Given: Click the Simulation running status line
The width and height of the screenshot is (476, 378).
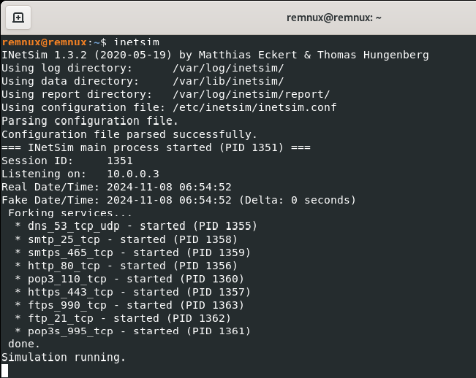Looking at the screenshot, I should point(64,358).
